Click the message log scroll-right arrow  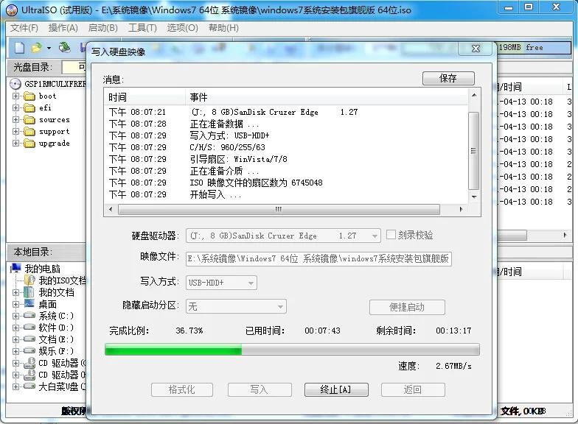click(461, 209)
